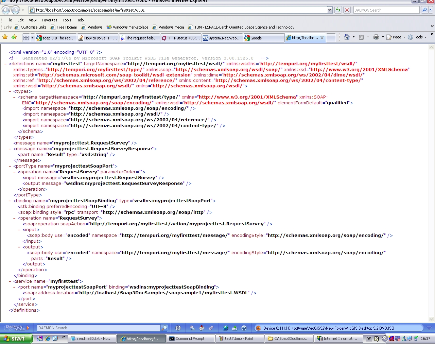
Task: Open the Tools gear command menu
Action: click(x=417, y=37)
